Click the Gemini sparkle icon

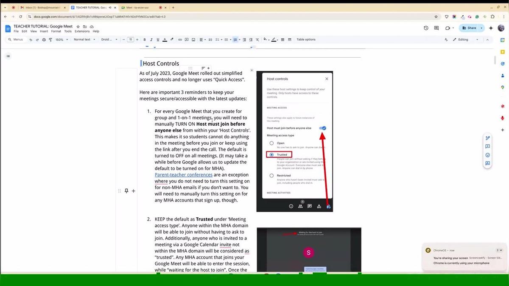(491, 28)
